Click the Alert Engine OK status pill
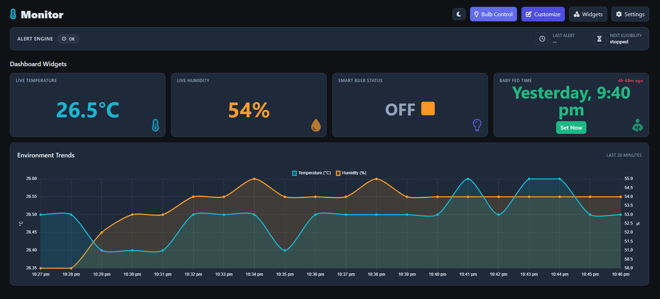 [x=68, y=39]
